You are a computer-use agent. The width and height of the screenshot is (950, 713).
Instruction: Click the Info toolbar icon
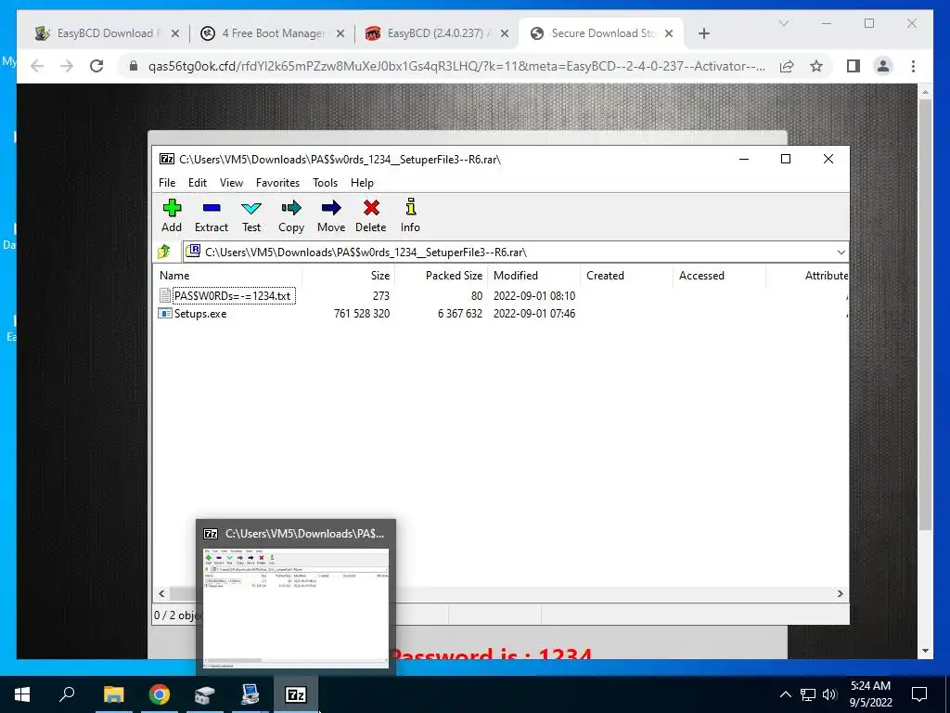(x=411, y=207)
